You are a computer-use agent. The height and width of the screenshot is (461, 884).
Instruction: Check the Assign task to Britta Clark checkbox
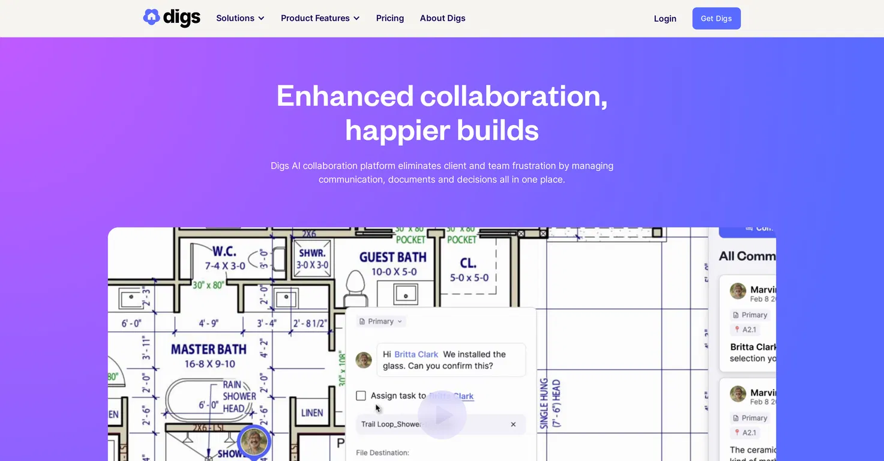point(361,396)
